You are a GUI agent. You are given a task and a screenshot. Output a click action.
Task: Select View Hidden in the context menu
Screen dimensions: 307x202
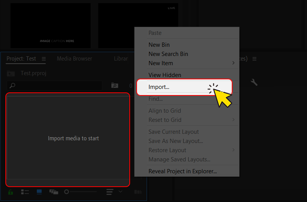pos(165,75)
